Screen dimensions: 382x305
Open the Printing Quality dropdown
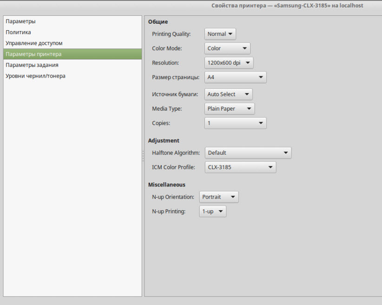(220, 34)
